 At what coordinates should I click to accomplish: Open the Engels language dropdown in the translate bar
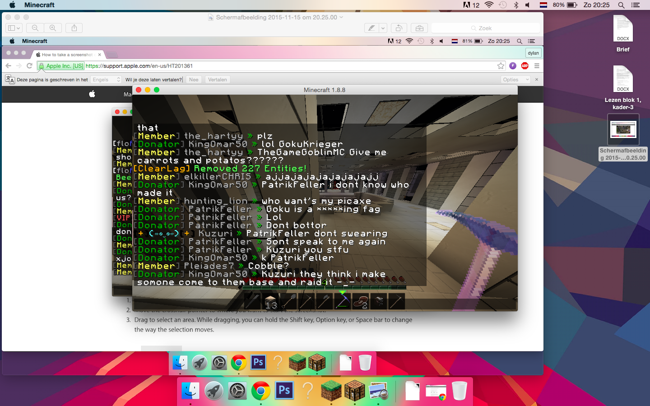coord(106,79)
